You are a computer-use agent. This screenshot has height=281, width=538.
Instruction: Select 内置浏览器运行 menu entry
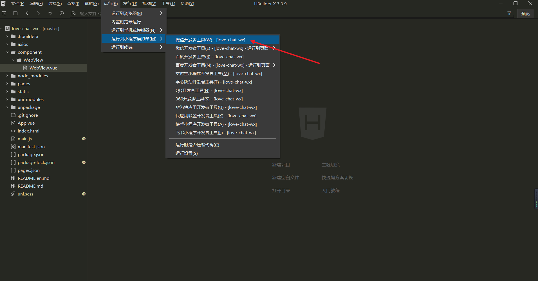[x=134, y=22]
